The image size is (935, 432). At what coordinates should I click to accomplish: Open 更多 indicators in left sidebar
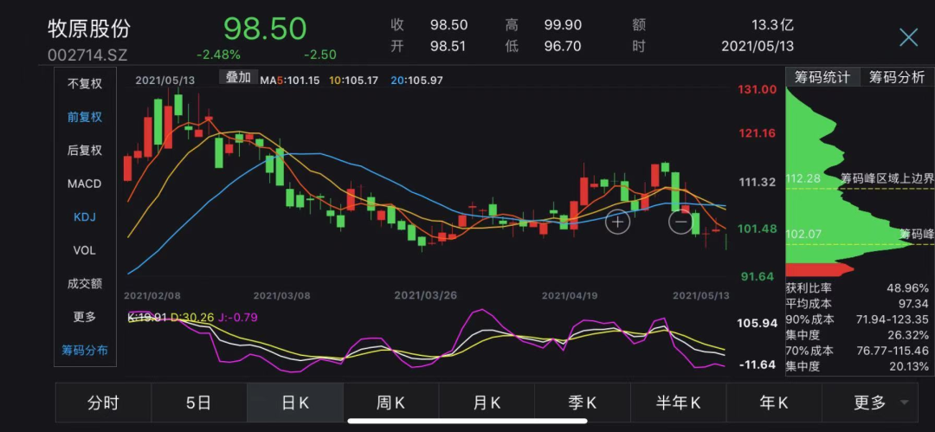(85, 317)
